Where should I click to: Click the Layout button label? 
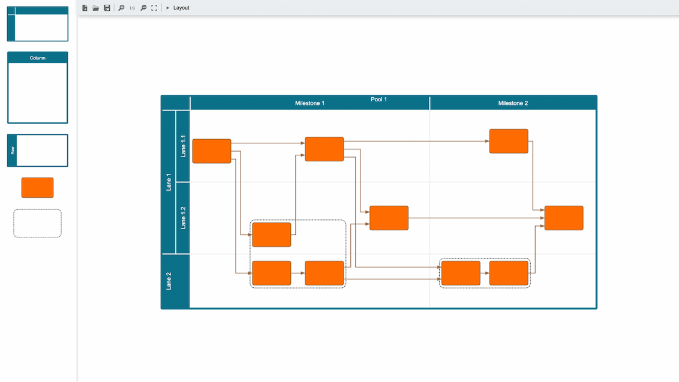point(181,8)
